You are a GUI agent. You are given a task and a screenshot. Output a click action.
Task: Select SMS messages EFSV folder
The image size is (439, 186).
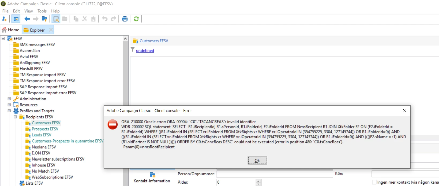(37, 44)
